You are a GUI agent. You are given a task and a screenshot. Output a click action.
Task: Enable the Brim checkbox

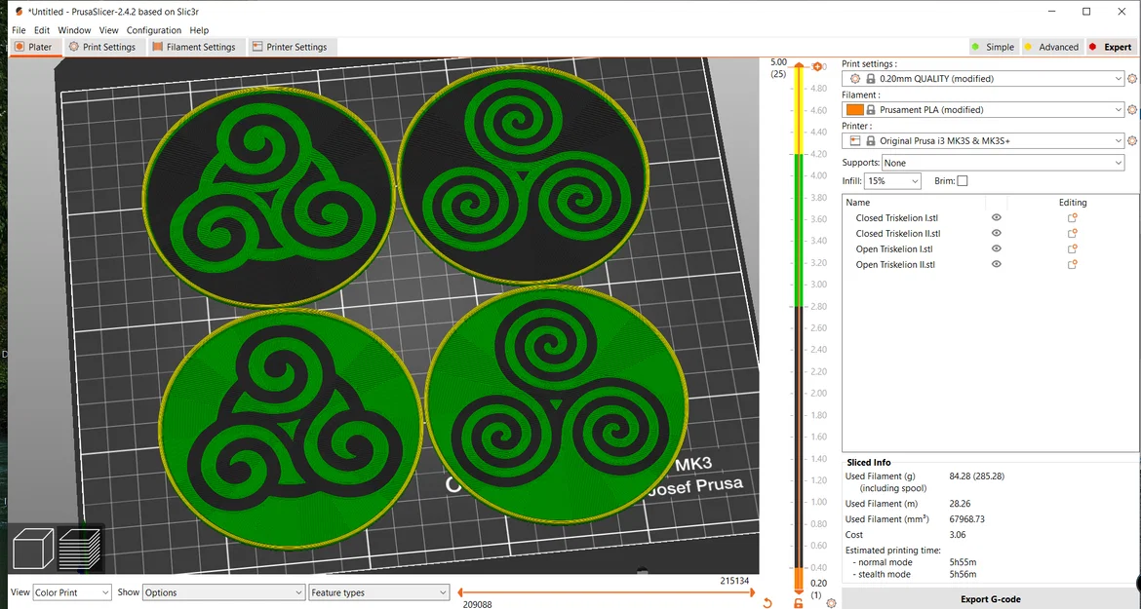pos(962,181)
